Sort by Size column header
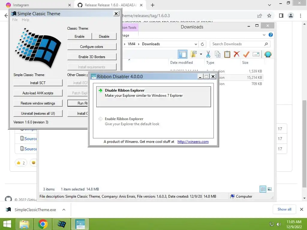This screenshot has height=230, width=307. (x=245, y=63)
